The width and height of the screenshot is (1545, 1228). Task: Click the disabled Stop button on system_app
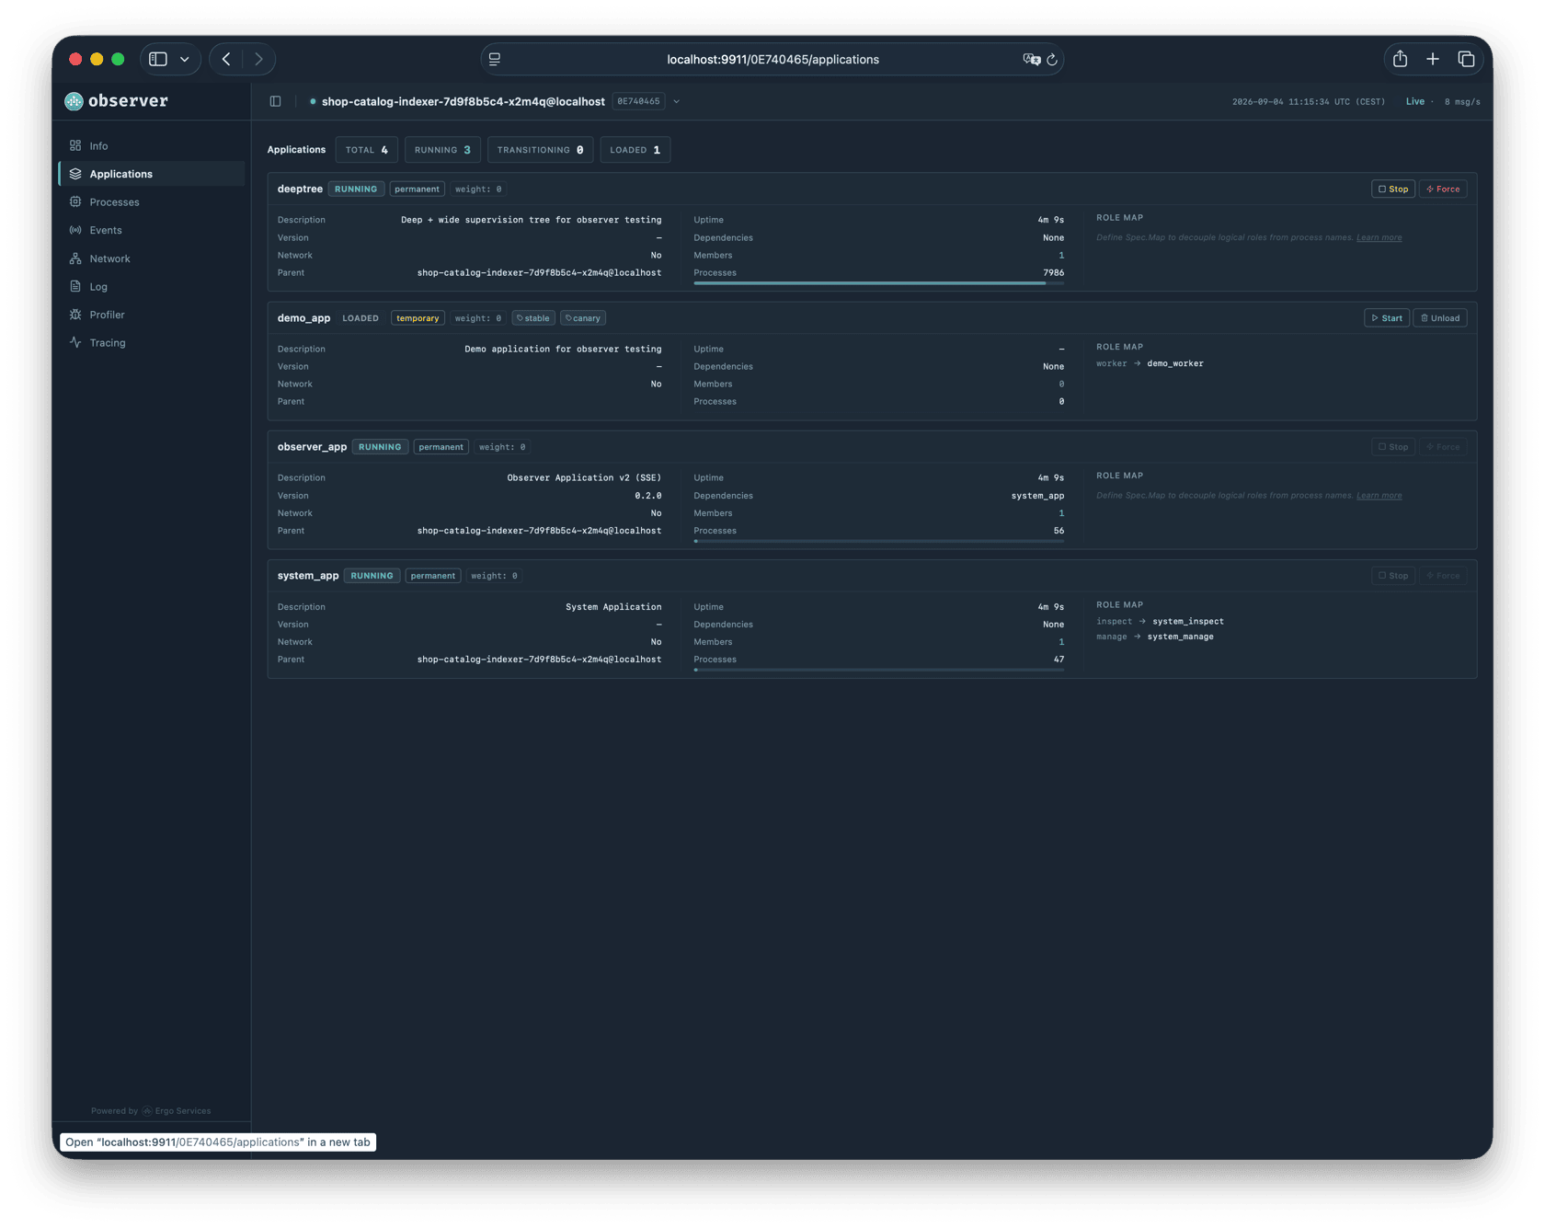[x=1392, y=576]
